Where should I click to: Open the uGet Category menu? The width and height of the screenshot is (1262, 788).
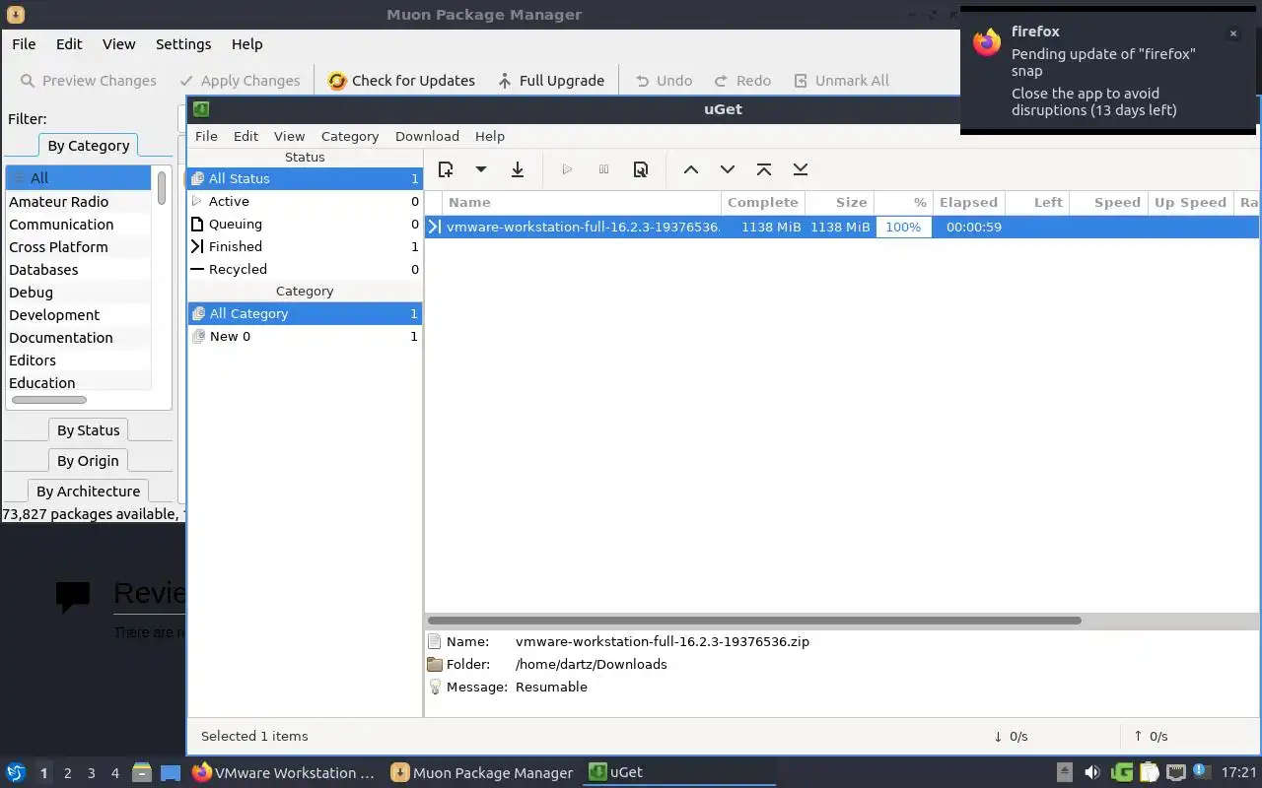(x=350, y=136)
